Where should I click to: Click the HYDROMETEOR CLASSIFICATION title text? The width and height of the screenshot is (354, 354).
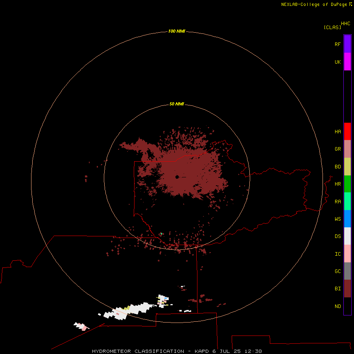pyautogui.click(x=138, y=351)
